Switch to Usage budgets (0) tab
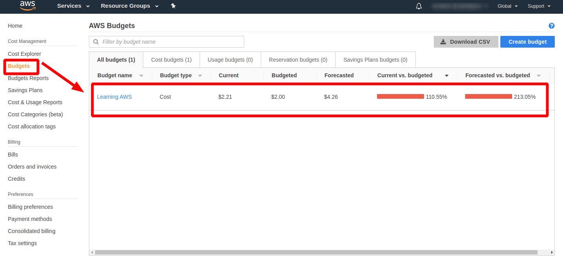The width and height of the screenshot is (563, 274). point(230,60)
